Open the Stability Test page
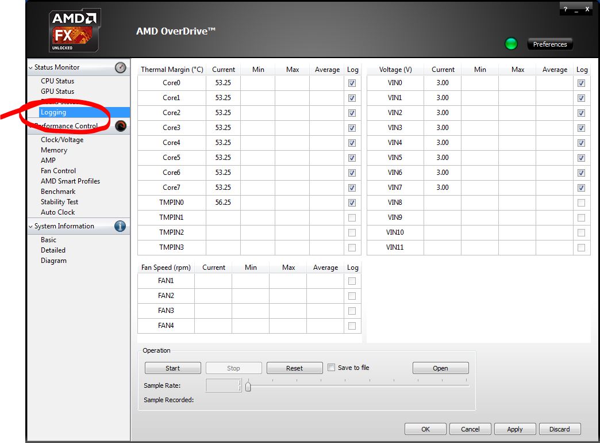Viewport: 600px width, 443px height. 59,202
